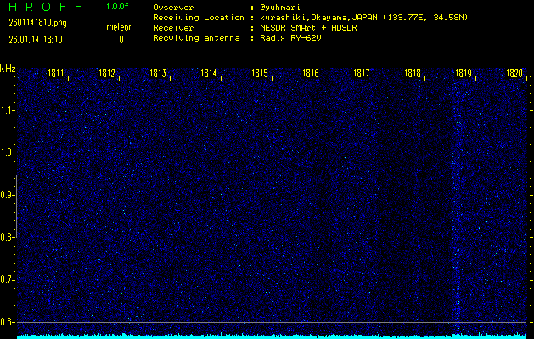Click the 1817 time marker
Image resolution: width=534 pixels, height=339 pixels.
(362, 74)
